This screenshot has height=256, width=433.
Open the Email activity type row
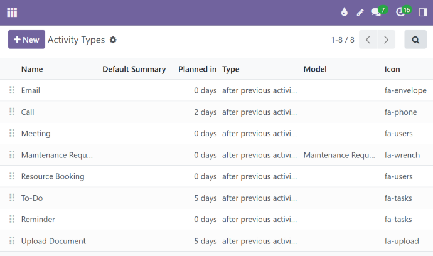(31, 90)
